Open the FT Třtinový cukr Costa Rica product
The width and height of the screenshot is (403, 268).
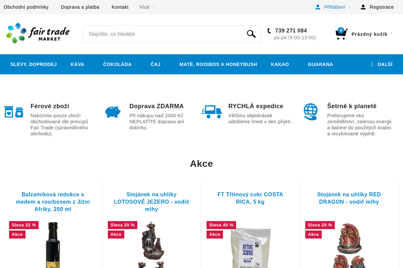click(250, 198)
